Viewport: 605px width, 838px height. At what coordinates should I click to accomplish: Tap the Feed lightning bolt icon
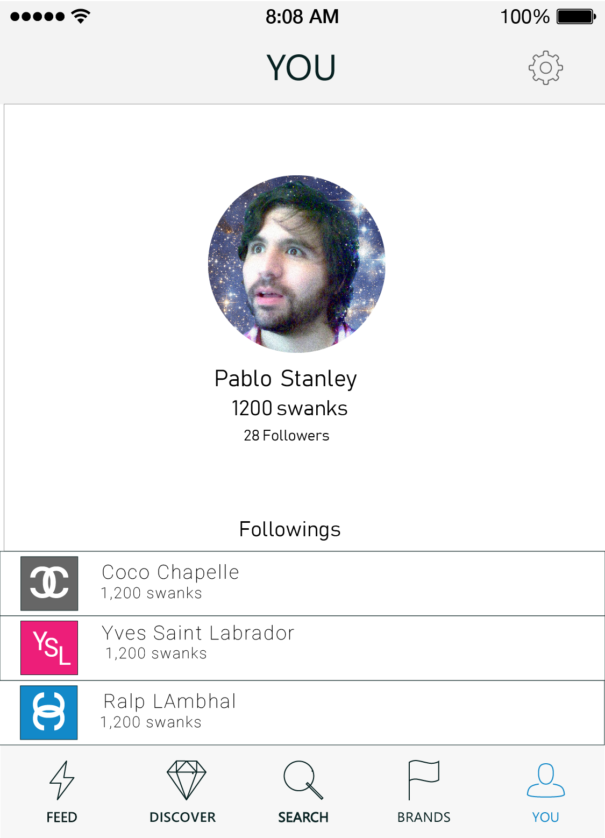[62, 780]
